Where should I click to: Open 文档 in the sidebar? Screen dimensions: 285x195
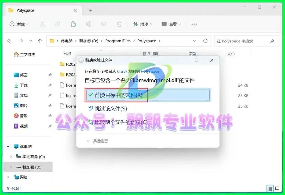click(x=21, y=95)
